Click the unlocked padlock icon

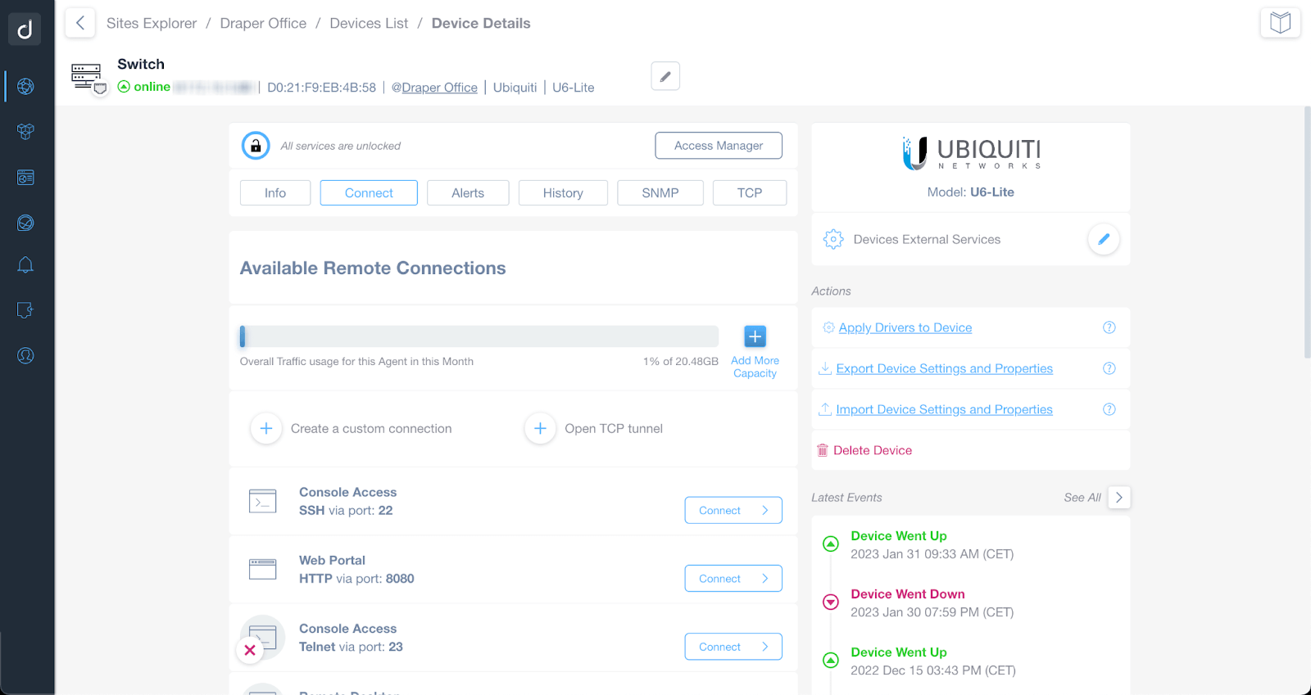pyautogui.click(x=256, y=146)
